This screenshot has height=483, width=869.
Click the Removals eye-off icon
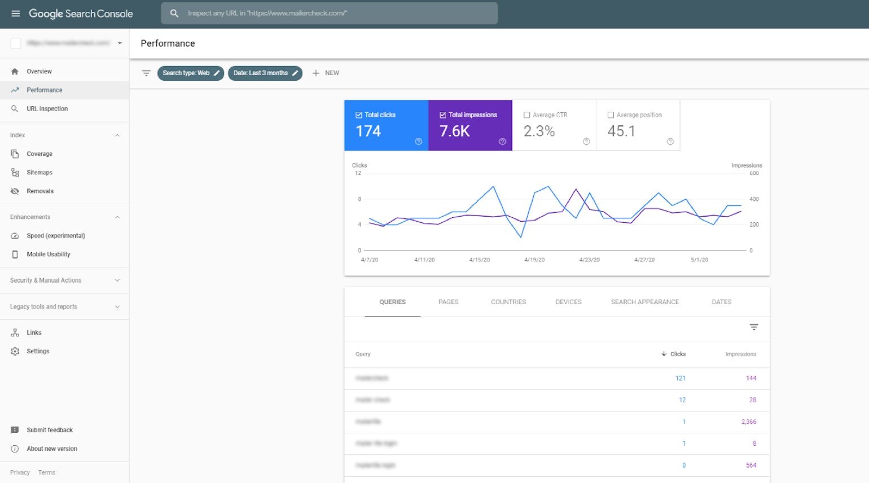[15, 191]
